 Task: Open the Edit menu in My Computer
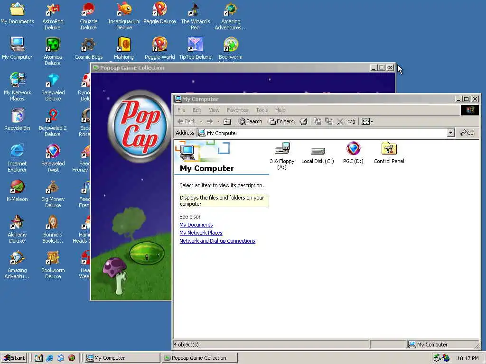[x=197, y=110]
